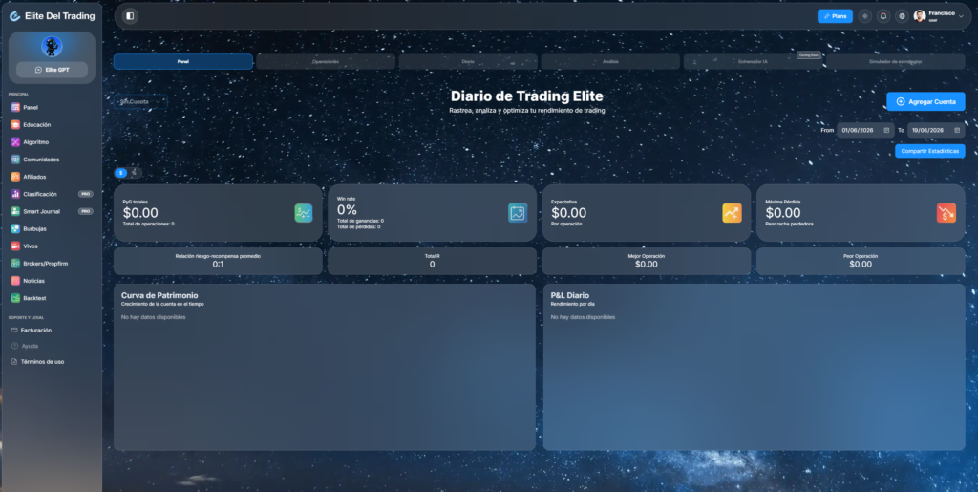Click the Mejor Operación stat card
This screenshot has width=978, height=492.
647,261
